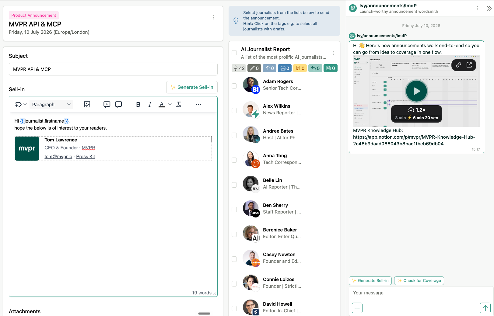This screenshot has width=494, height=316.
Task: Play the announcements walkthrough video
Action: [x=416, y=91]
